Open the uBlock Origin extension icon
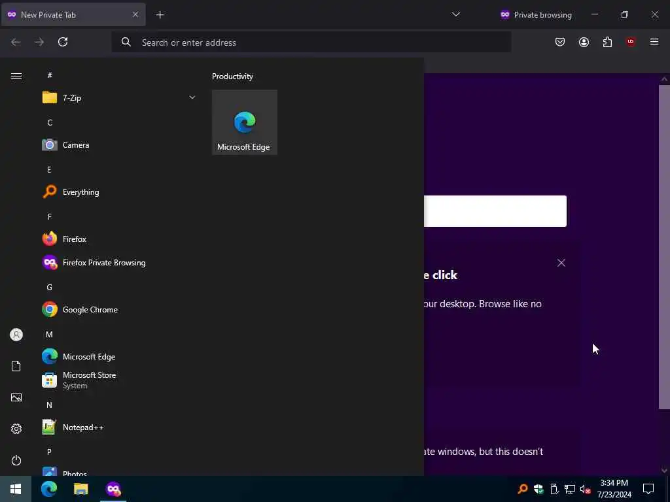Viewport: 670px width, 502px height. (x=631, y=42)
